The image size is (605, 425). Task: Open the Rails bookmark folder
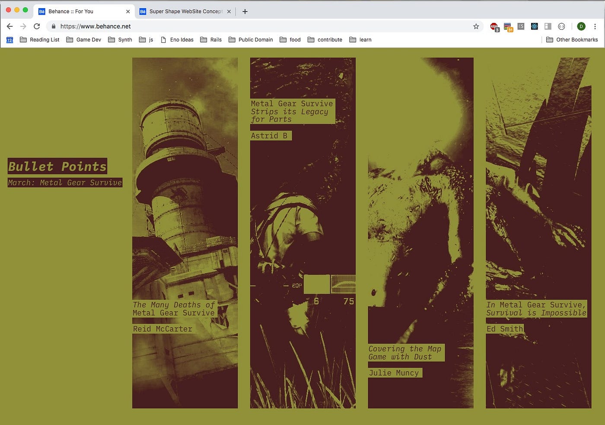(211, 40)
